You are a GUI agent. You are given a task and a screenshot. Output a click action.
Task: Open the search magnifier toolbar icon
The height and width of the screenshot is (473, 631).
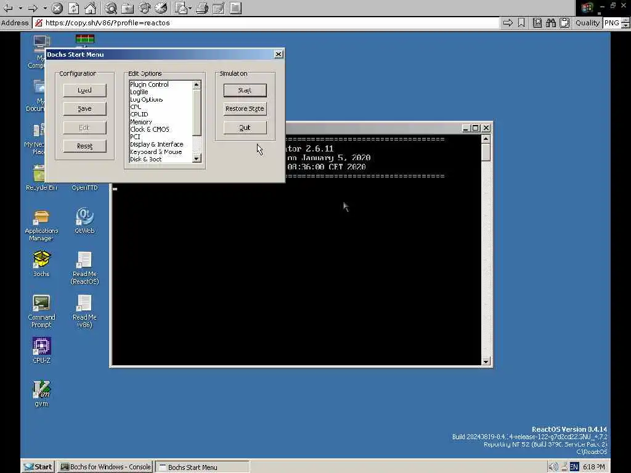(111, 7)
